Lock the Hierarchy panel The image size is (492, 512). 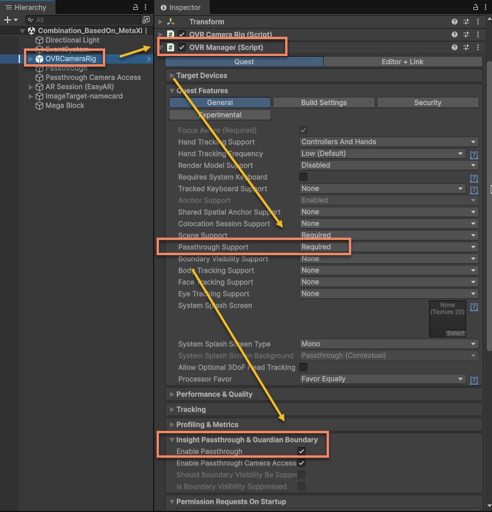[x=136, y=7]
